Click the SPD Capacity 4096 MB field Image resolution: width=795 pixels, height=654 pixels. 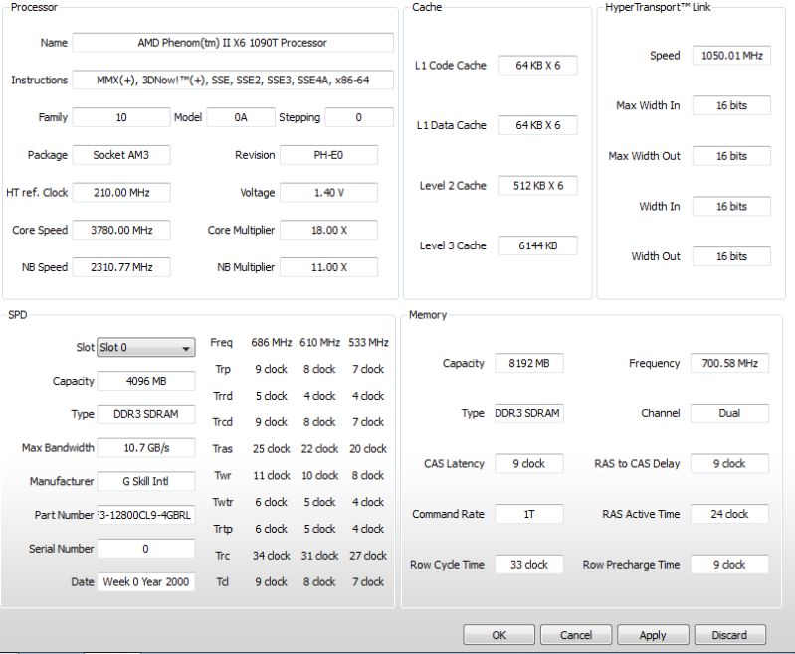click(x=146, y=381)
